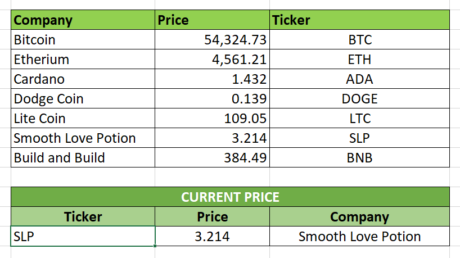The image size is (460, 258).
Task: Click the BTC ticker cell
Action: (x=359, y=40)
